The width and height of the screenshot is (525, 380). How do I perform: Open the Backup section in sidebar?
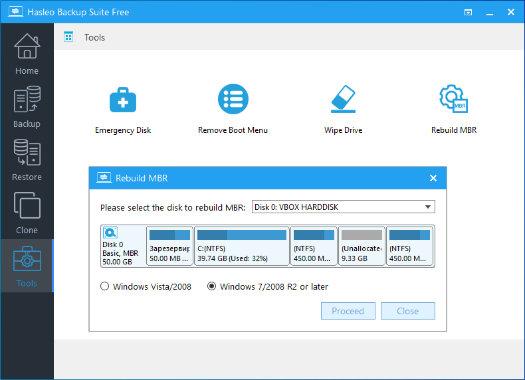click(x=27, y=107)
